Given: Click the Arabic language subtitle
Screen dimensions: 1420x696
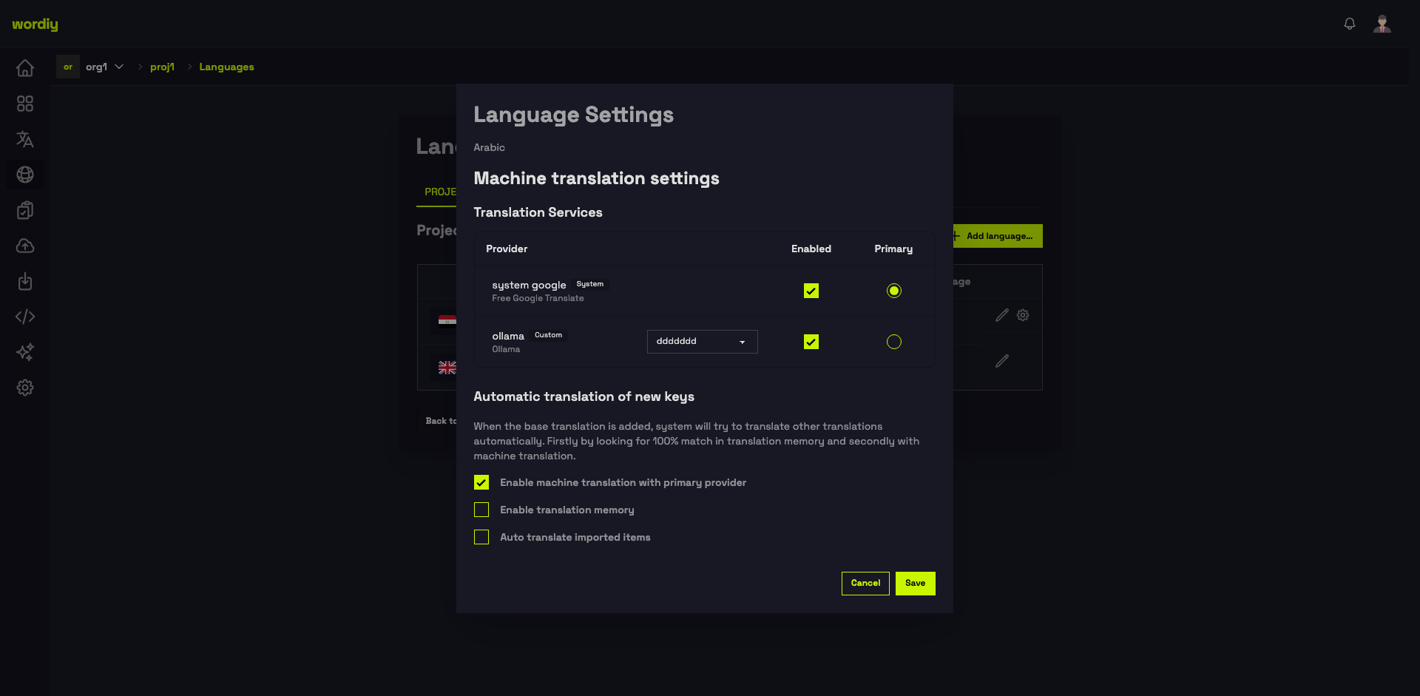Looking at the screenshot, I should 489,147.
